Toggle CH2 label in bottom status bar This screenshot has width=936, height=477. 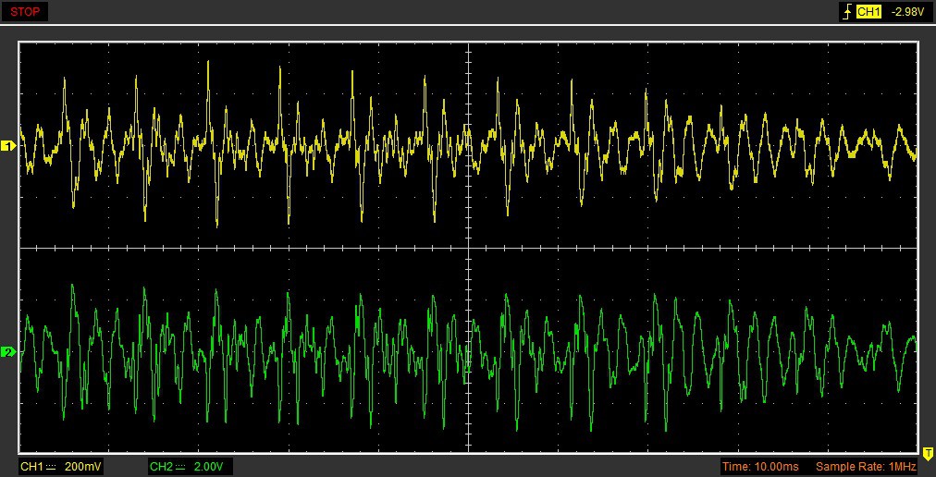click(x=161, y=467)
